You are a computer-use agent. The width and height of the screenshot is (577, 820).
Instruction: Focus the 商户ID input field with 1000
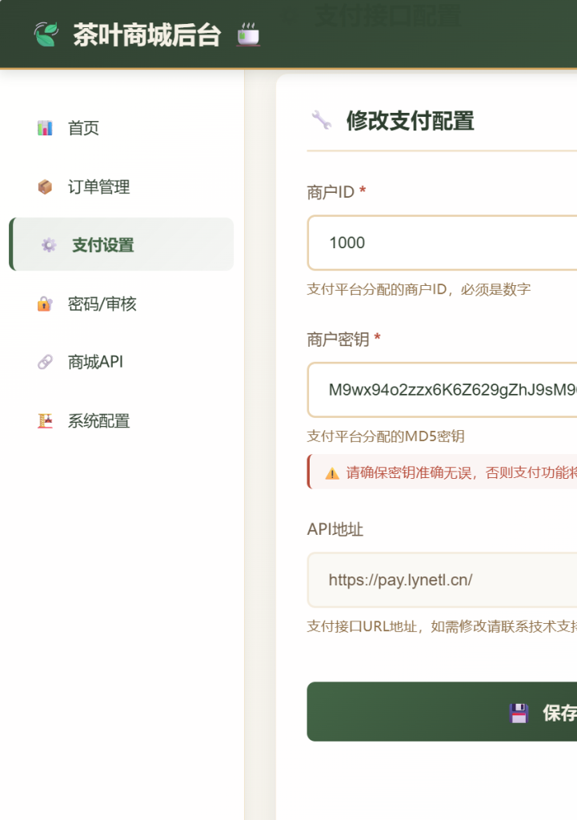pos(443,243)
